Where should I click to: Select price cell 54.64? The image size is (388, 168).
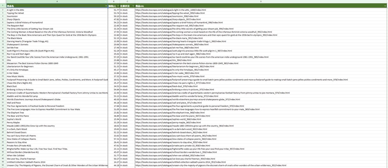(114, 89)
